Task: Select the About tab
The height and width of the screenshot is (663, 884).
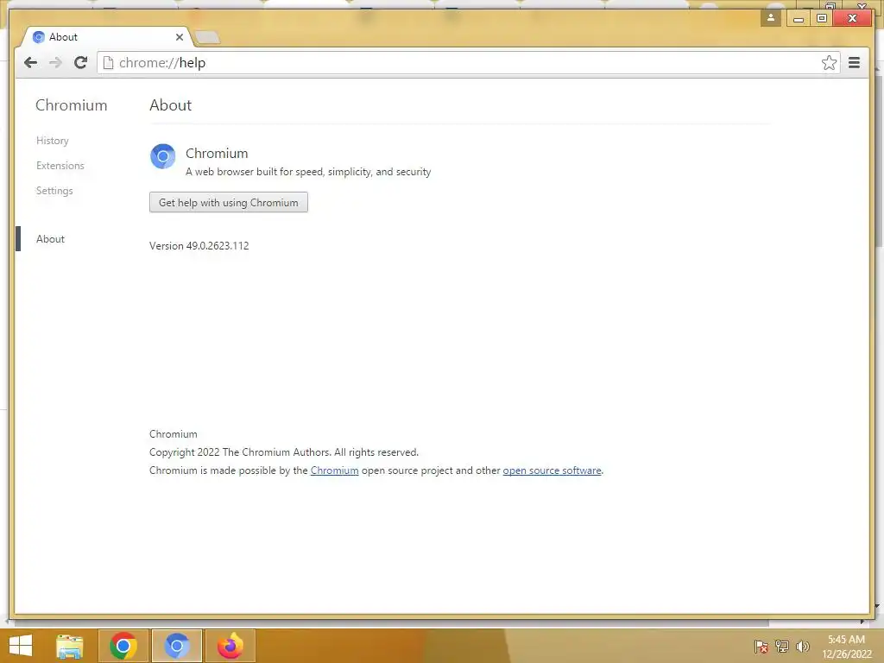Action: tap(107, 37)
